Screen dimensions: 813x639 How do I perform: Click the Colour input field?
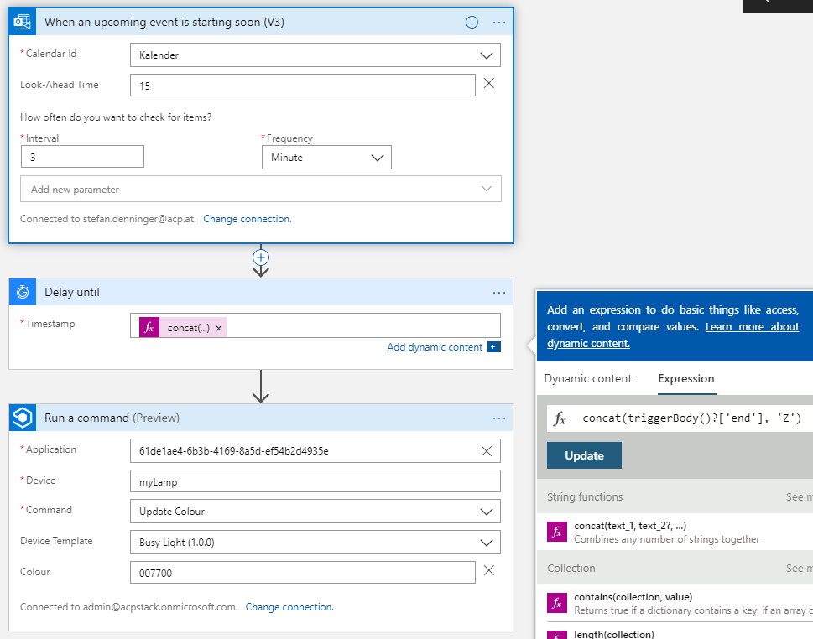(303, 573)
